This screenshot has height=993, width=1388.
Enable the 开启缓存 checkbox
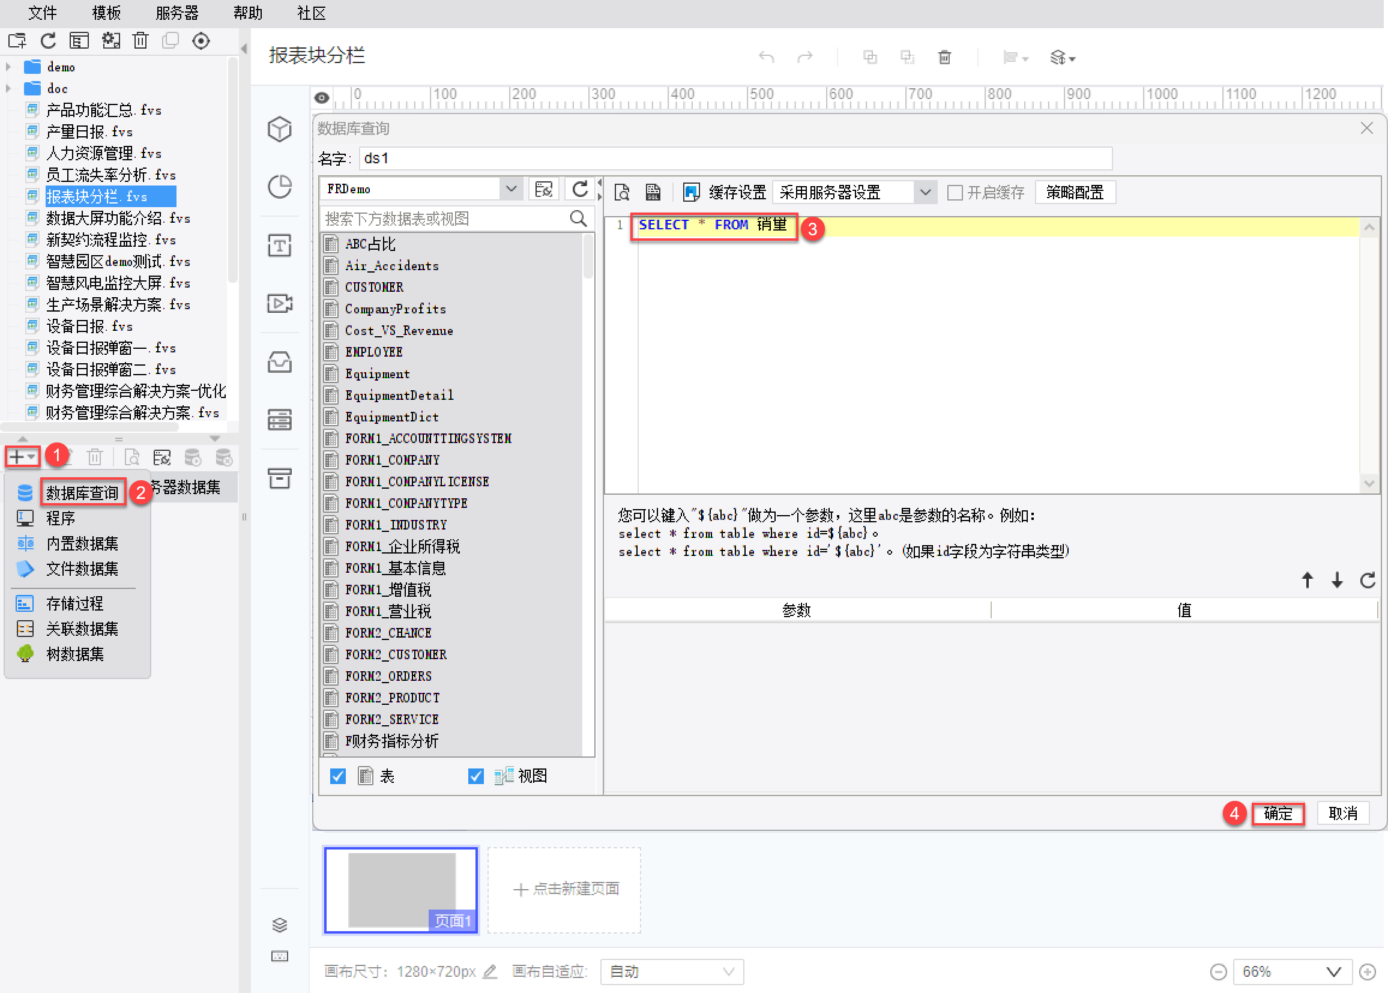coord(955,193)
